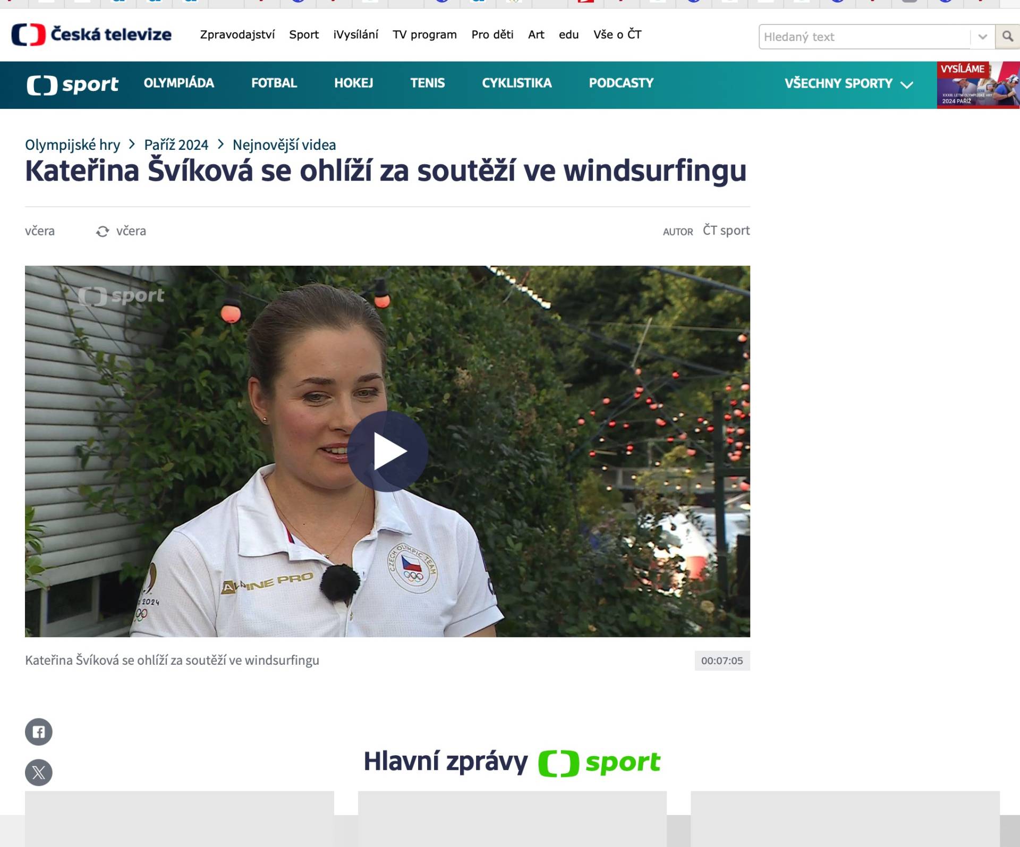Open the Česká televize logo homepage
1020x847 pixels.
click(91, 35)
